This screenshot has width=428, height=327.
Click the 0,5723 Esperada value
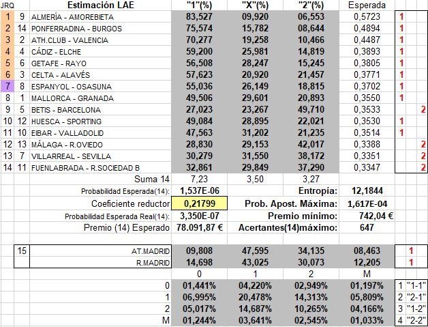[367, 16]
